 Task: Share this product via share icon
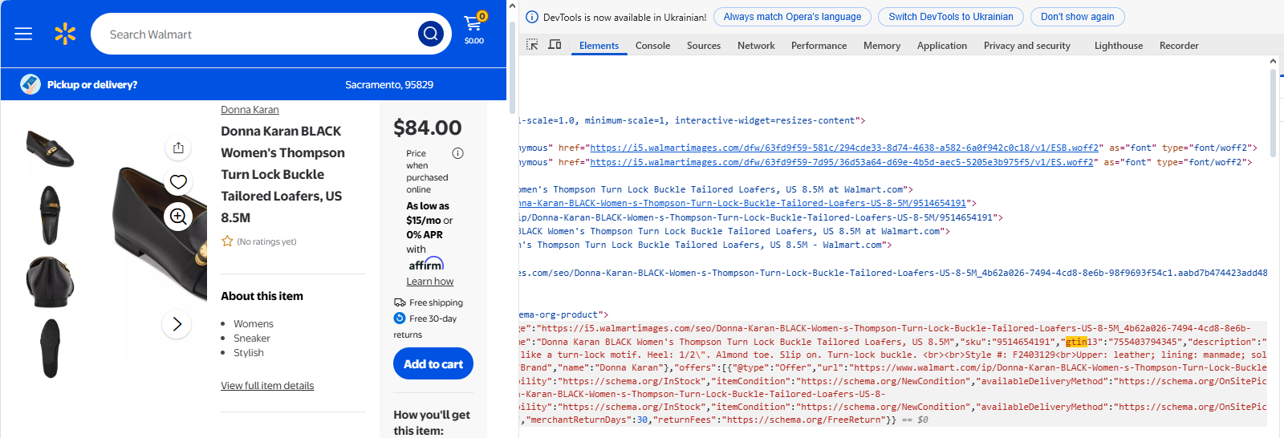coord(178,148)
